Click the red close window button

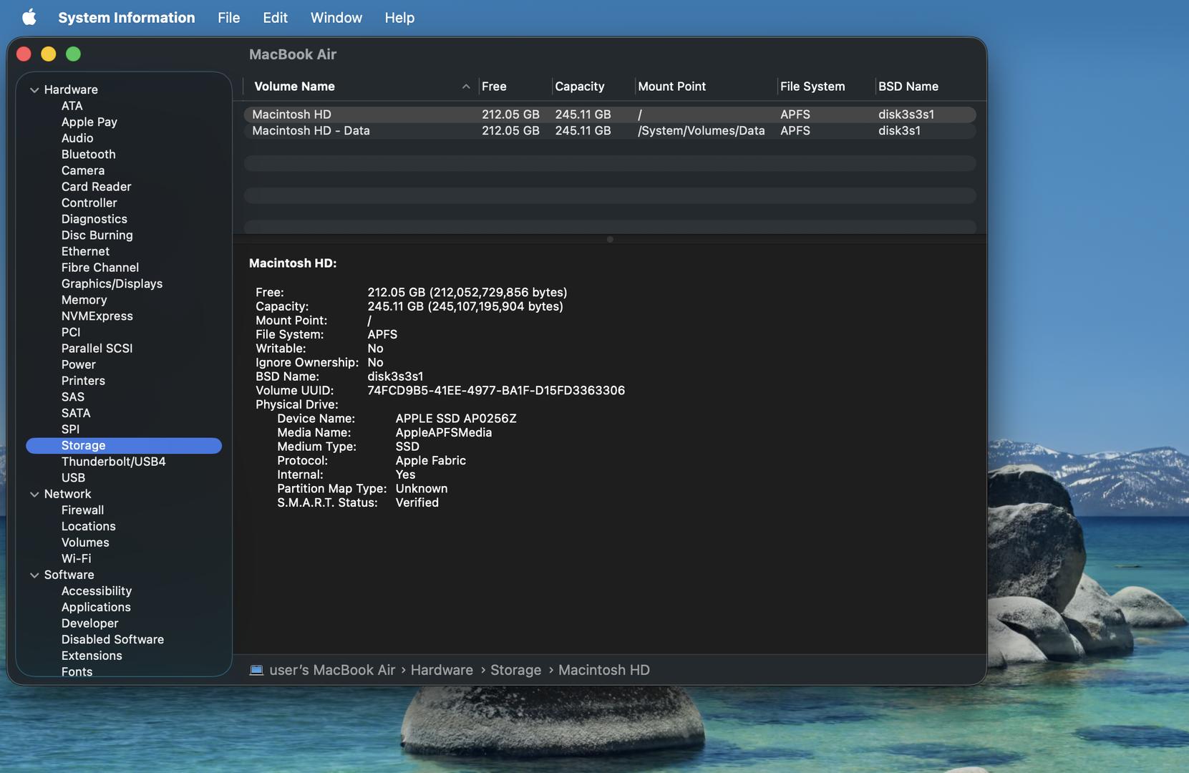click(x=24, y=54)
